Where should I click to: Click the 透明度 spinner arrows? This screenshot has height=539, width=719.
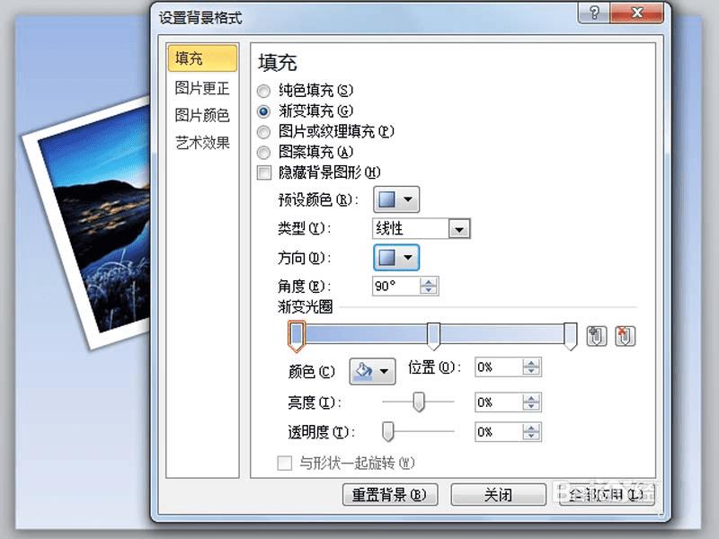(531, 432)
